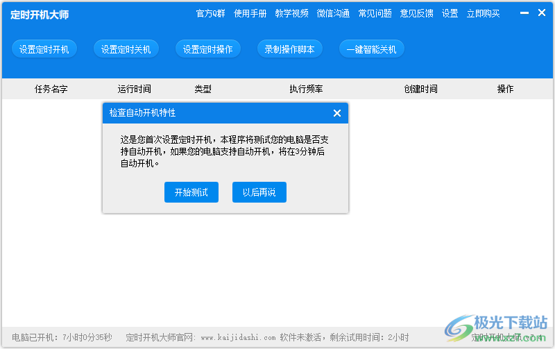
Task: Click 一键智能关机 button
Action: coord(372,49)
